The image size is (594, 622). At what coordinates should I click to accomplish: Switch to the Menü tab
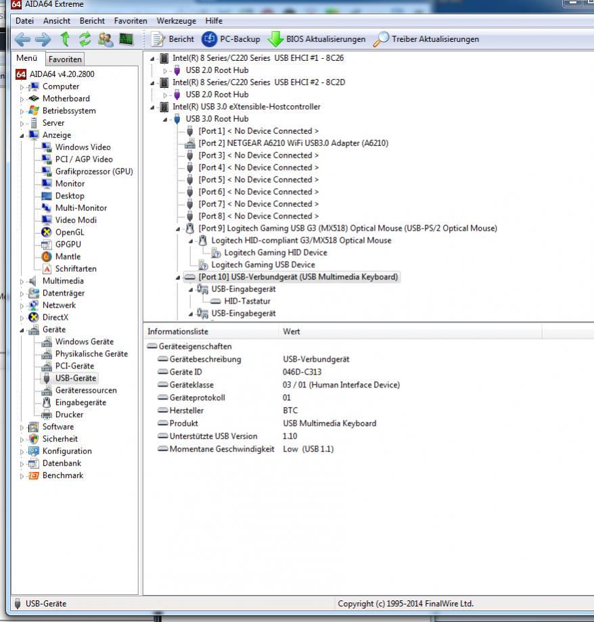coord(26,58)
